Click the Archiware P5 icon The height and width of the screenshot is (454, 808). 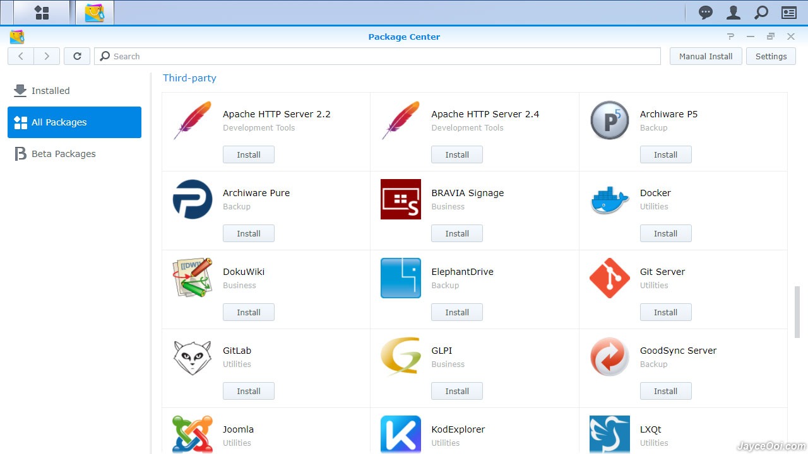(x=610, y=120)
